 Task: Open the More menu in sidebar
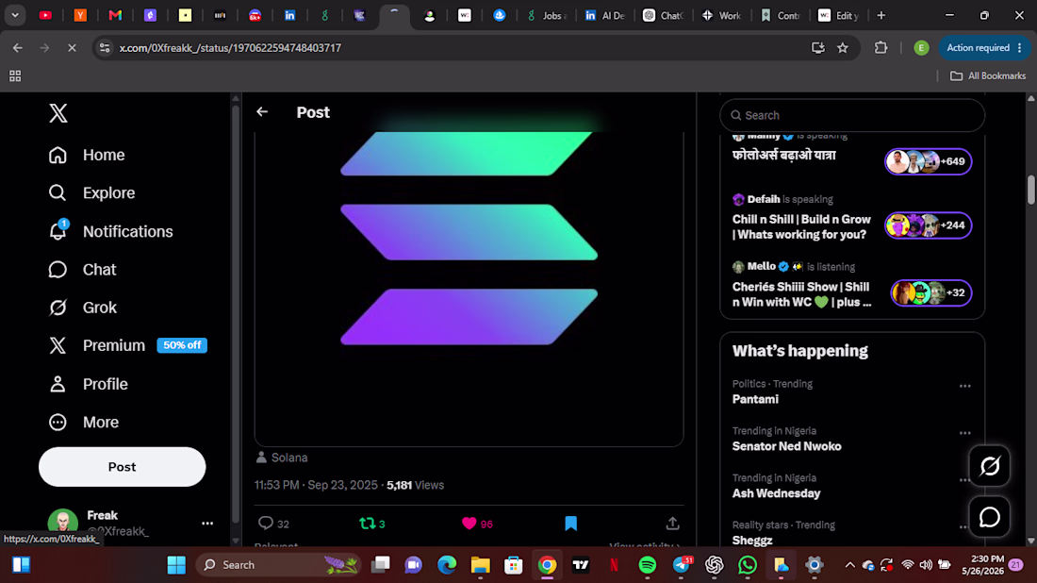pos(83,423)
